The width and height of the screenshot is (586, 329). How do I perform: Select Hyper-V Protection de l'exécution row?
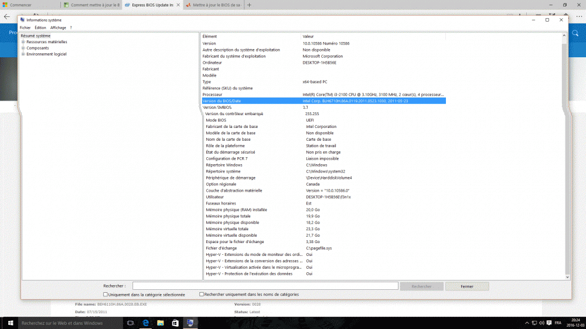coord(325,273)
